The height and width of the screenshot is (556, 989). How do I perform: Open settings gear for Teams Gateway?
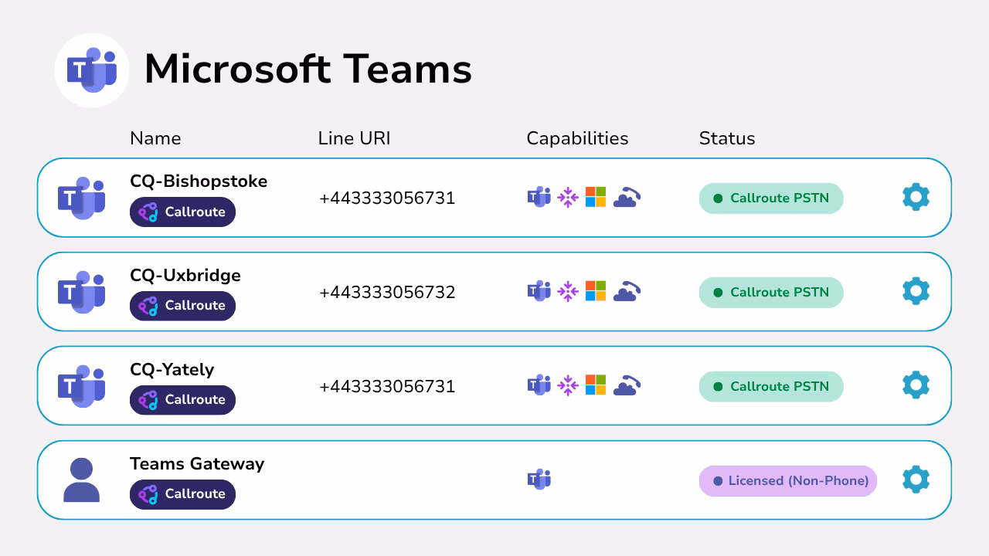tap(916, 479)
